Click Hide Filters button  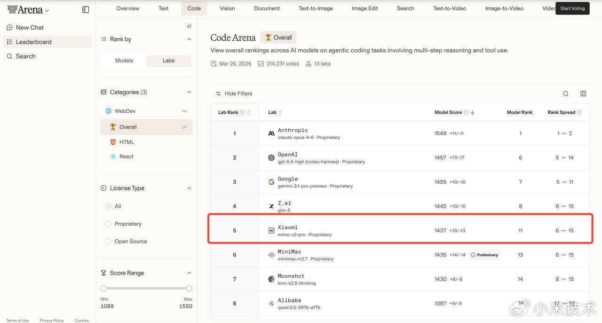coord(234,94)
